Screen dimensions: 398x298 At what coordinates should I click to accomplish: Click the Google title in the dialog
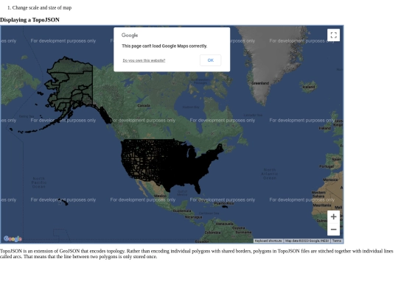pyautogui.click(x=130, y=35)
